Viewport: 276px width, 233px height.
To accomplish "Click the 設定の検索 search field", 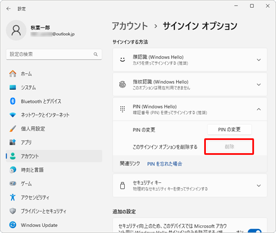I will [54, 54].
